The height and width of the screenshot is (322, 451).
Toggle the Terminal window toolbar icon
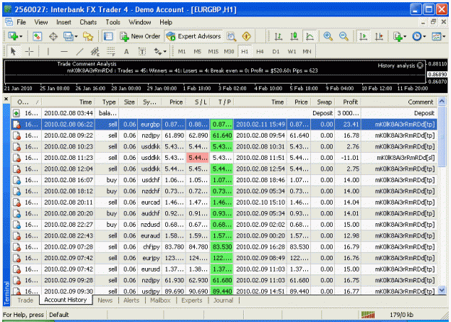point(108,36)
